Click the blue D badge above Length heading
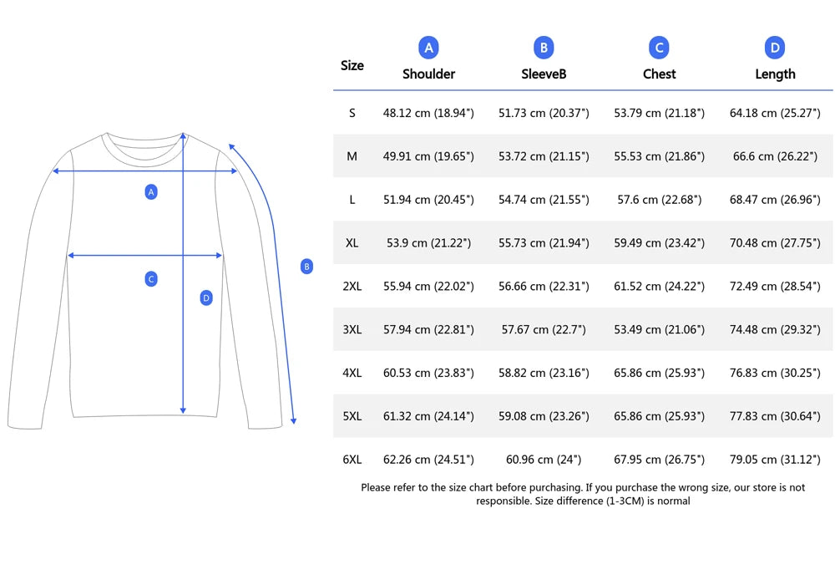835x585 pixels. point(775,48)
